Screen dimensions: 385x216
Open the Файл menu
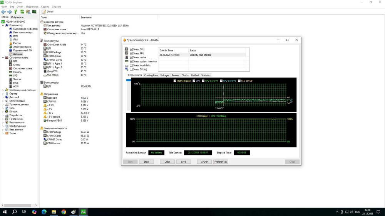(4, 7)
